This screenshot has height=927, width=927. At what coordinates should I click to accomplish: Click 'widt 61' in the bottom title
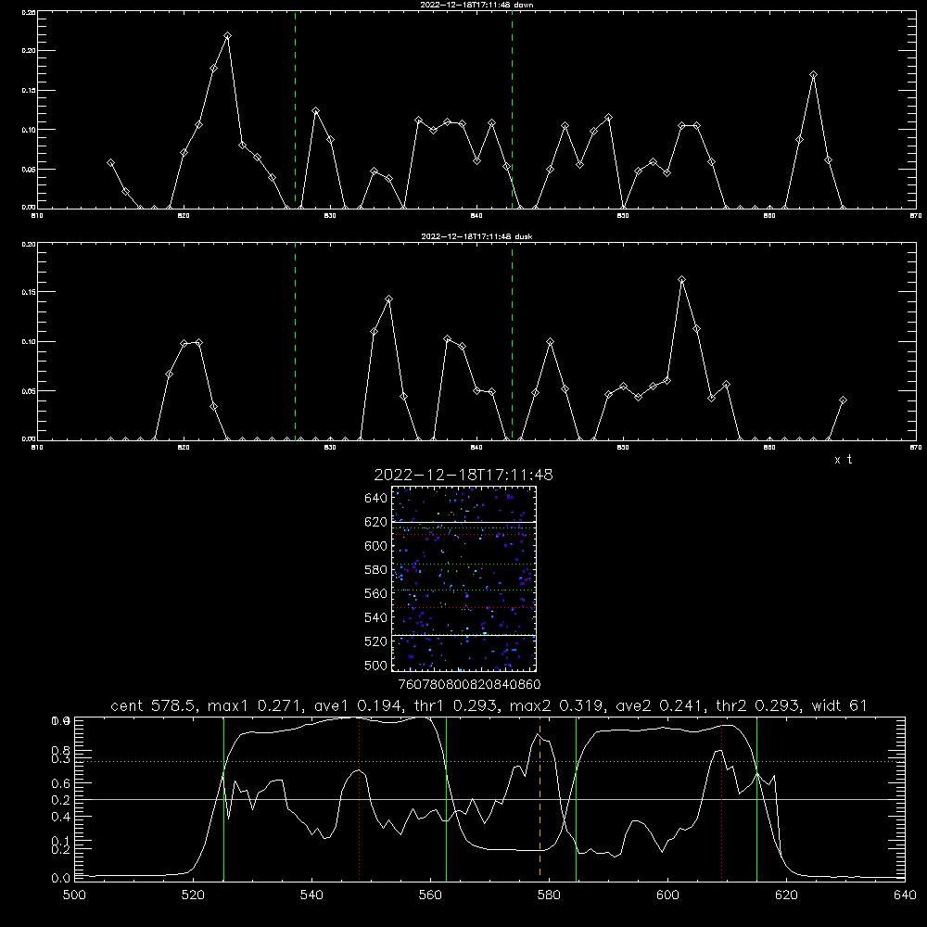pyautogui.click(x=839, y=705)
